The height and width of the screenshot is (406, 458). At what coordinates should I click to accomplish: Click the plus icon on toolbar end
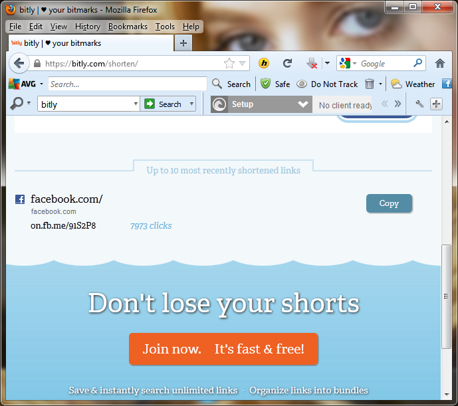click(436, 104)
